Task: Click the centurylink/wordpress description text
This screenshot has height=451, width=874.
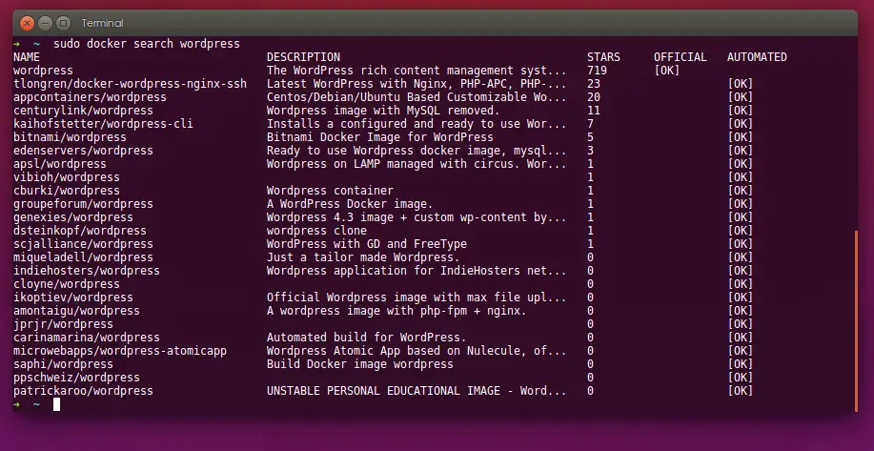Action: click(x=383, y=111)
